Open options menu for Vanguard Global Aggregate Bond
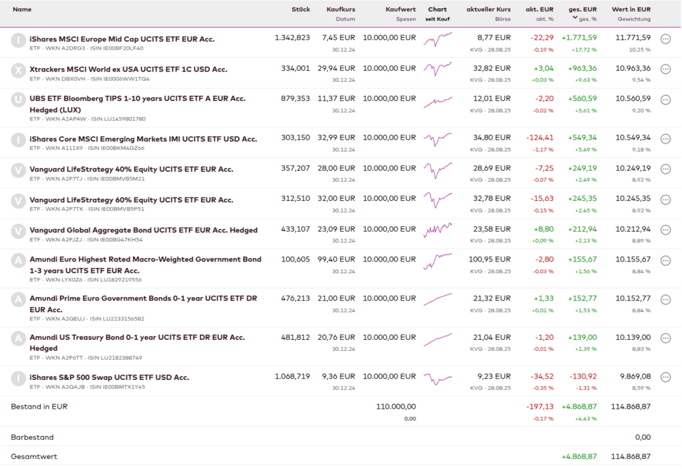682x472 pixels. 666,230
